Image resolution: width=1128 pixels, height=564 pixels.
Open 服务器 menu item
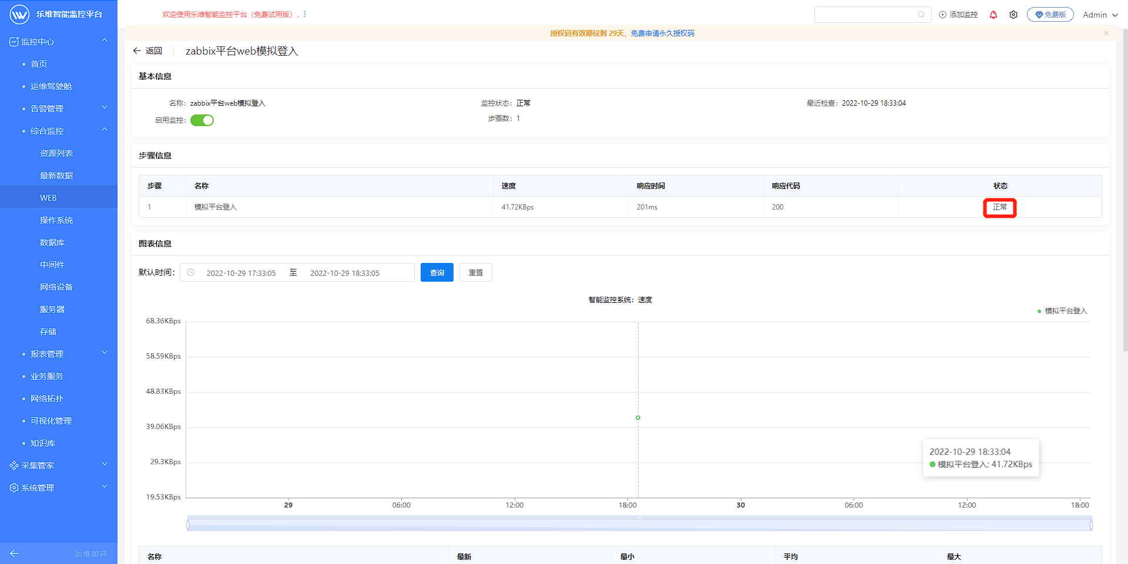[52, 309]
